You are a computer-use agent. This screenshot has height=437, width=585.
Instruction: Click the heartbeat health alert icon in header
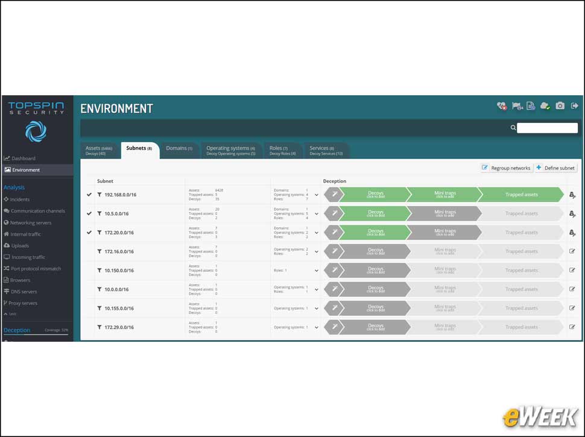[x=502, y=106]
